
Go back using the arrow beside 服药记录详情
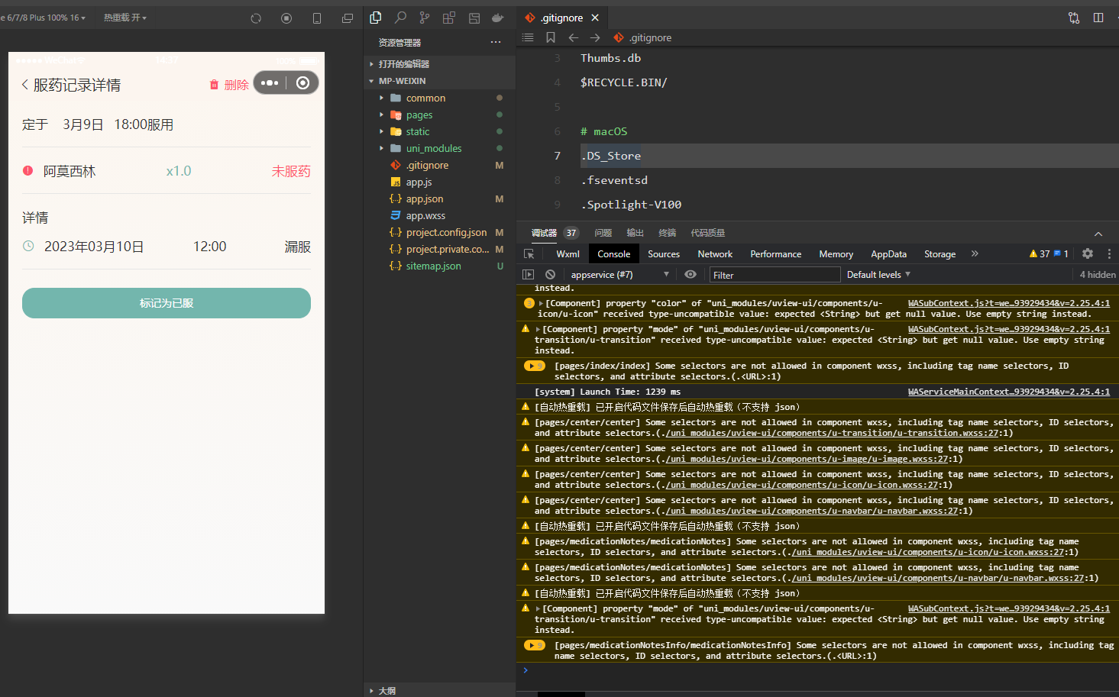click(x=25, y=85)
